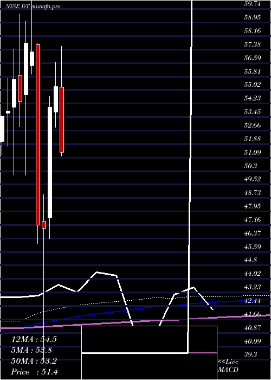271x380 pixels.
Task: Click the 57.38 price axis label
Action: click(254, 45)
